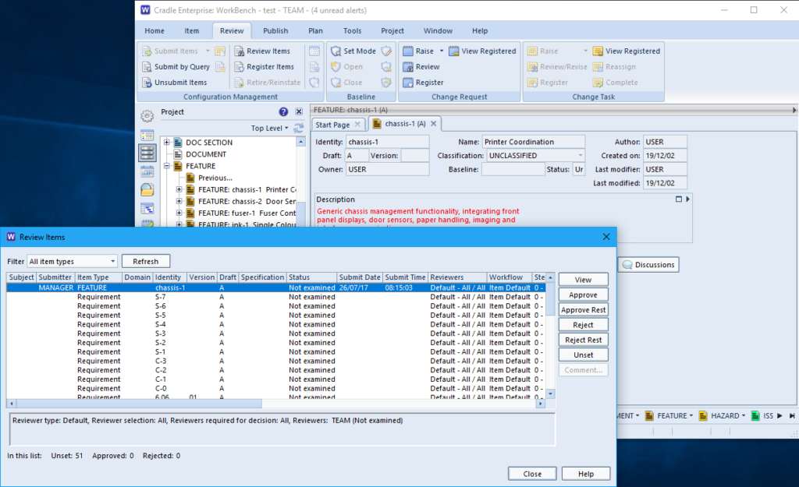799x487 pixels.
Task: Open the Classification dropdown
Action: click(580, 156)
